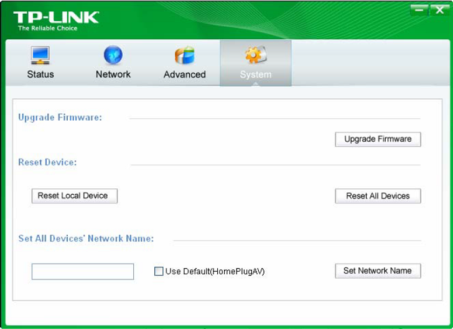453x329 pixels.
Task: Click the "Set All Devices' Network Name:" heading
Action: [x=86, y=239]
